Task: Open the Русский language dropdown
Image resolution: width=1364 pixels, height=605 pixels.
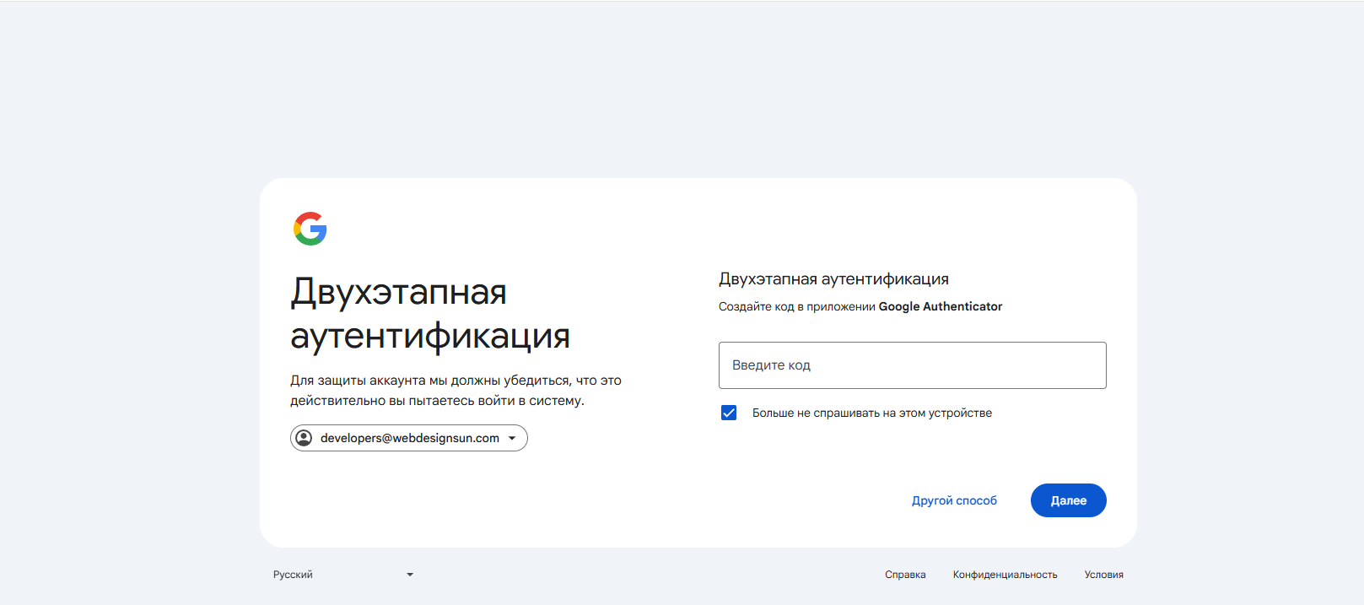Action: [x=343, y=575]
